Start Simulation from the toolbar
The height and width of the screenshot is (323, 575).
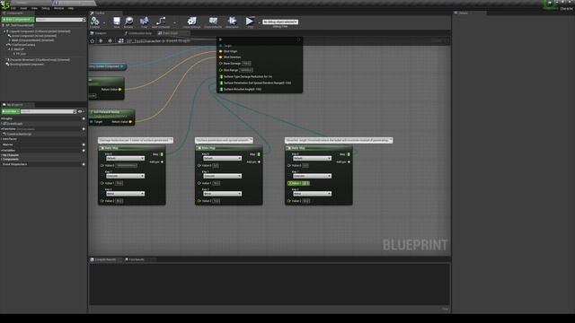pyautogui.click(x=232, y=22)
